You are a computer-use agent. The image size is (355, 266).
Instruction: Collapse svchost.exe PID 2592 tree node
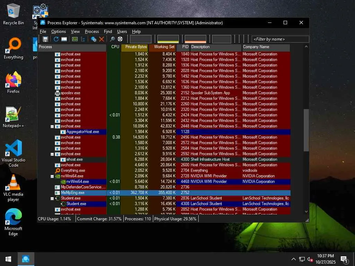[52, 154]
